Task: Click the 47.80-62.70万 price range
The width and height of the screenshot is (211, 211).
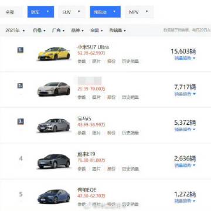Action: coord(91,196)
